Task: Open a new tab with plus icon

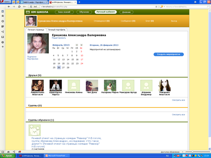Action: 79,2
